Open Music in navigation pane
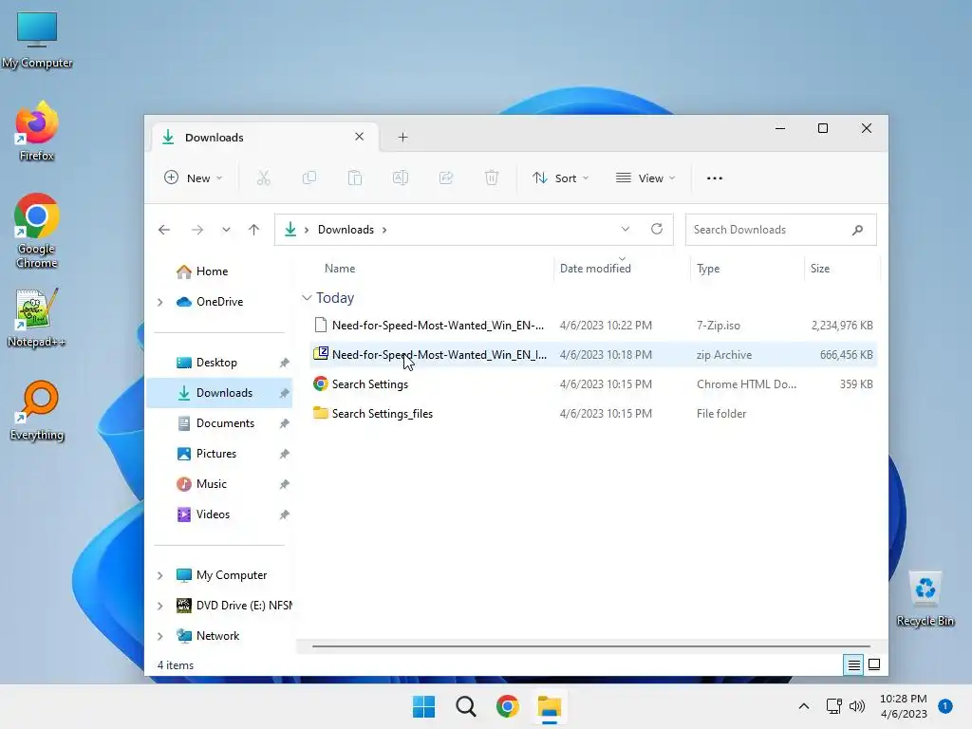 pos(212,484)
